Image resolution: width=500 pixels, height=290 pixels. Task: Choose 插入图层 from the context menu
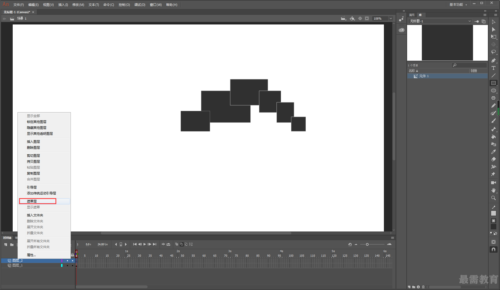click(44, 142)
